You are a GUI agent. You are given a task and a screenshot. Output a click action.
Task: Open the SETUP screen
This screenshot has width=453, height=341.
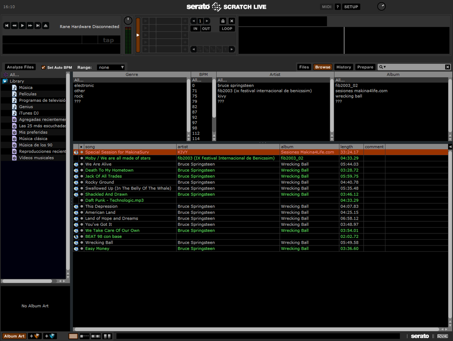pyautogui.click(x=351, y=7)
